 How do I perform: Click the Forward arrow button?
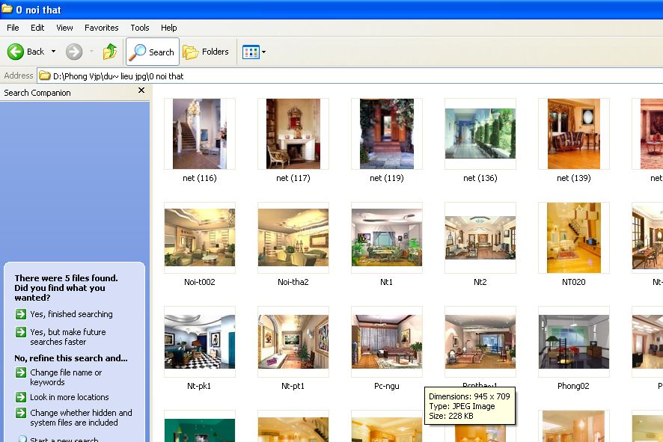tap(74, 52)
